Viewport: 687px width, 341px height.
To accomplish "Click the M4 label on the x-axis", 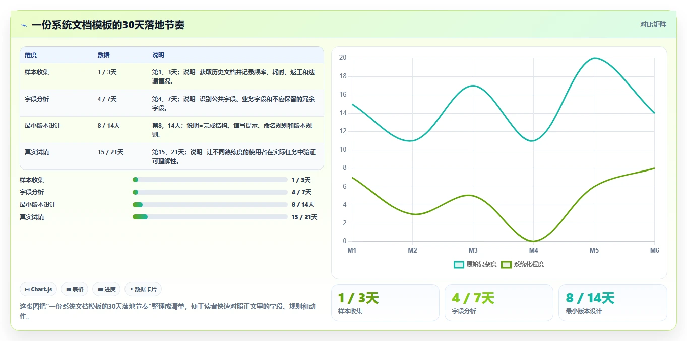I will coord(533,250).
